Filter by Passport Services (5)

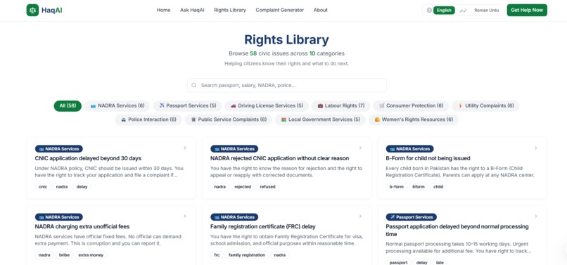coord(187,106)
